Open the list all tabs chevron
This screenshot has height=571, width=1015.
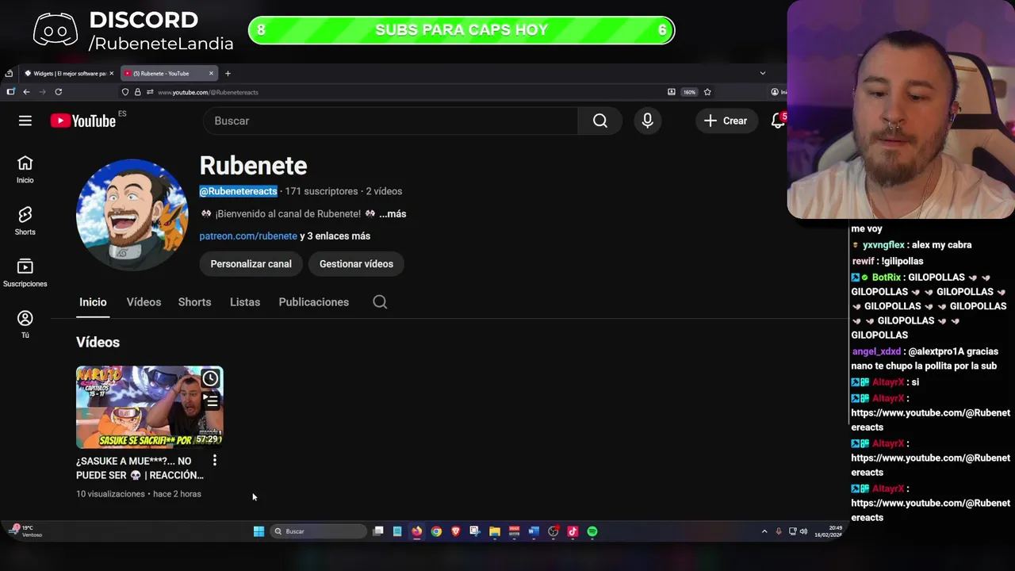(763, 74)
